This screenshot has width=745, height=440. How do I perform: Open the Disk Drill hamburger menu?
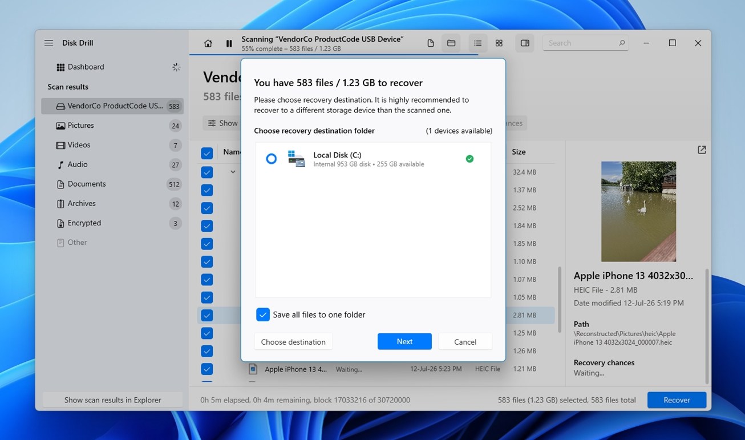pos(49,43)
